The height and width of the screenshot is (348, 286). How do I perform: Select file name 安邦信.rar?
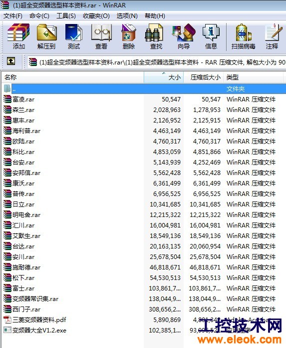[x=26, y=172]
